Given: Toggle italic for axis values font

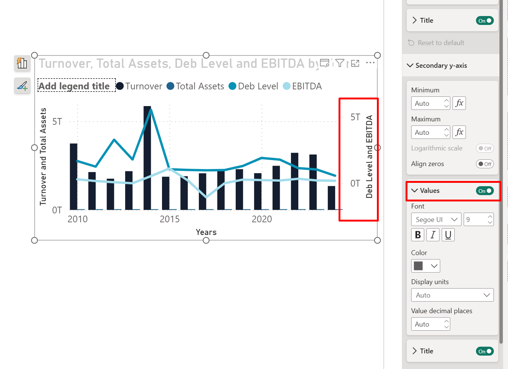Looking at the screenshot, I should coord(433,235).
